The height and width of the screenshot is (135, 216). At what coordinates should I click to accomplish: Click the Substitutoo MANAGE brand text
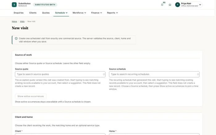(x=24, y=5)
